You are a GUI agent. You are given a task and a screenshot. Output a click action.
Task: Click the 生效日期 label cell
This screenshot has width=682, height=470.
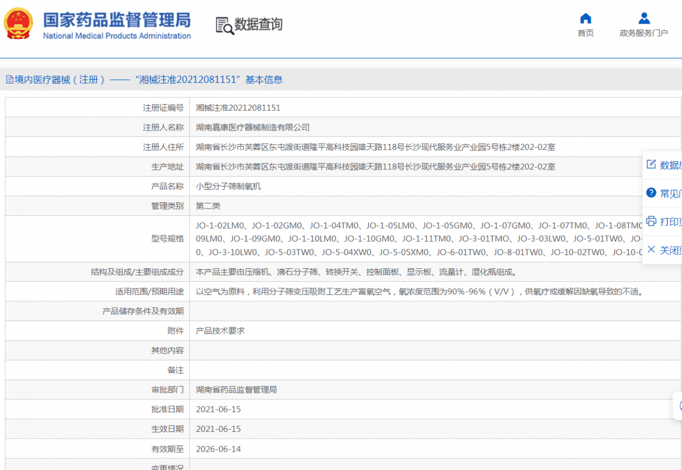pyautogui.click(x=97, y=429)
